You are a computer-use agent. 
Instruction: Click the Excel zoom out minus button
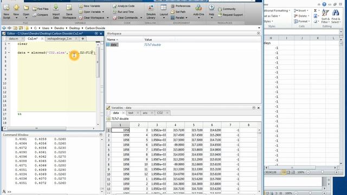[x=309, y=172]
